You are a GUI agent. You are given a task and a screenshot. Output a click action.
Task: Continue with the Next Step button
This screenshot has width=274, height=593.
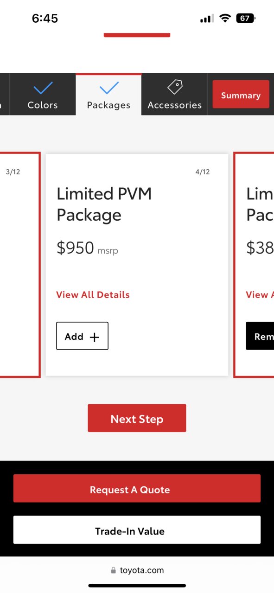[137, 418]
